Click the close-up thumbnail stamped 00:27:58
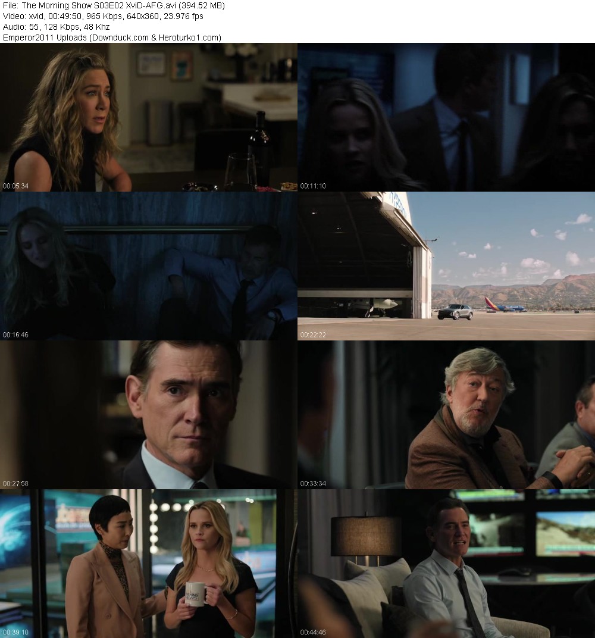This screenshot has height=638, width=595. [x=148, y=415]
